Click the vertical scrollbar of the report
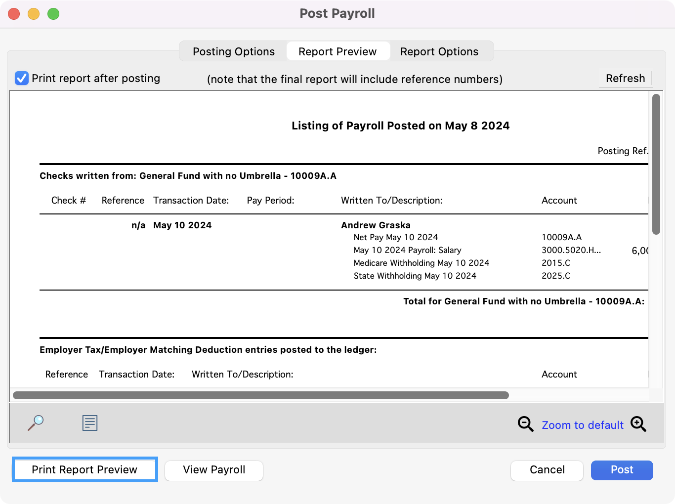Image resolution: width=675 pixels, height=504 pixels. click(x=656, y=164)
